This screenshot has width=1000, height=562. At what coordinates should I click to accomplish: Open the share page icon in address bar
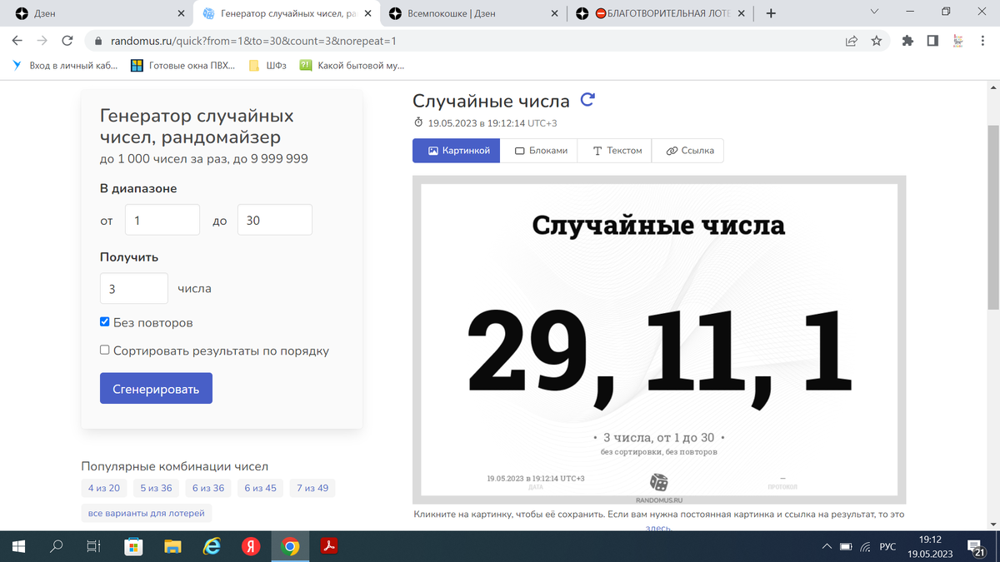(851, 40)
